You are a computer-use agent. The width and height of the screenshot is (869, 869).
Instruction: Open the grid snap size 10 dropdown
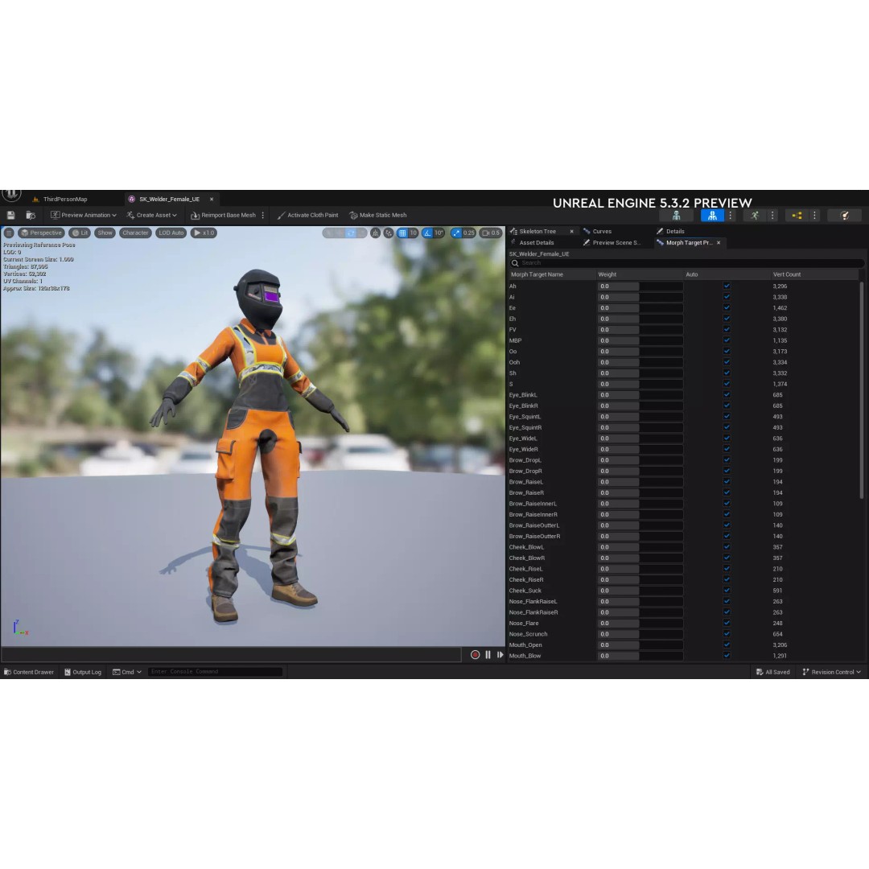(x=413, y=233)
